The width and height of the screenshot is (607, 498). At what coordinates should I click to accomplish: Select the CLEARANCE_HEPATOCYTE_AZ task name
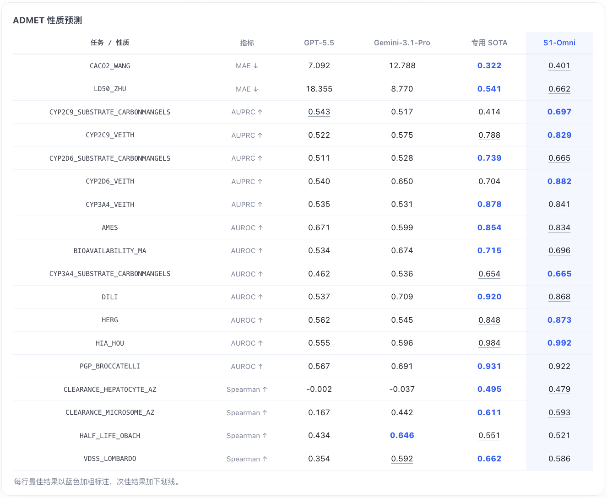tap(110, 390)
